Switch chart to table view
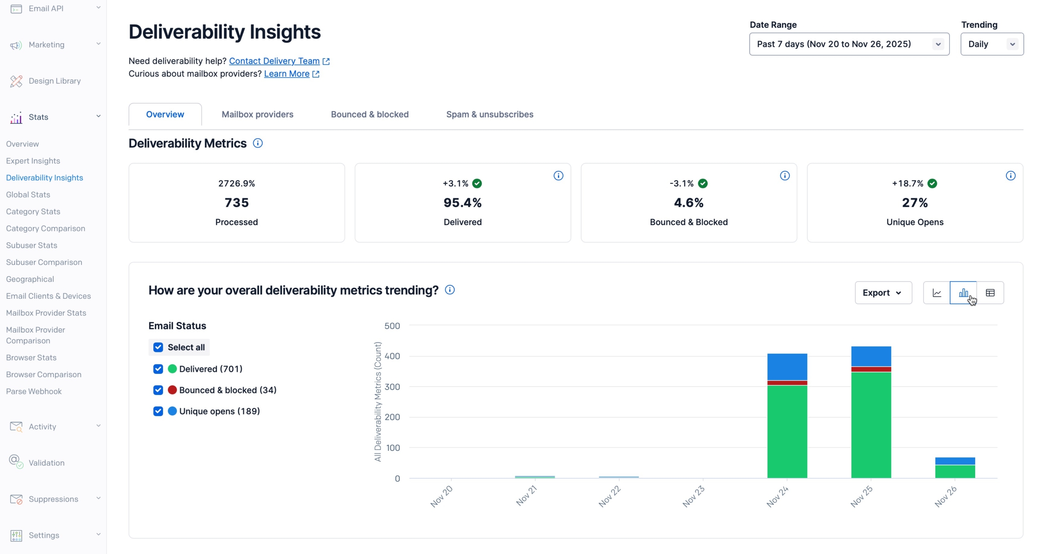This screenshot has height=554, width=1041. click(x=991, y=293)
